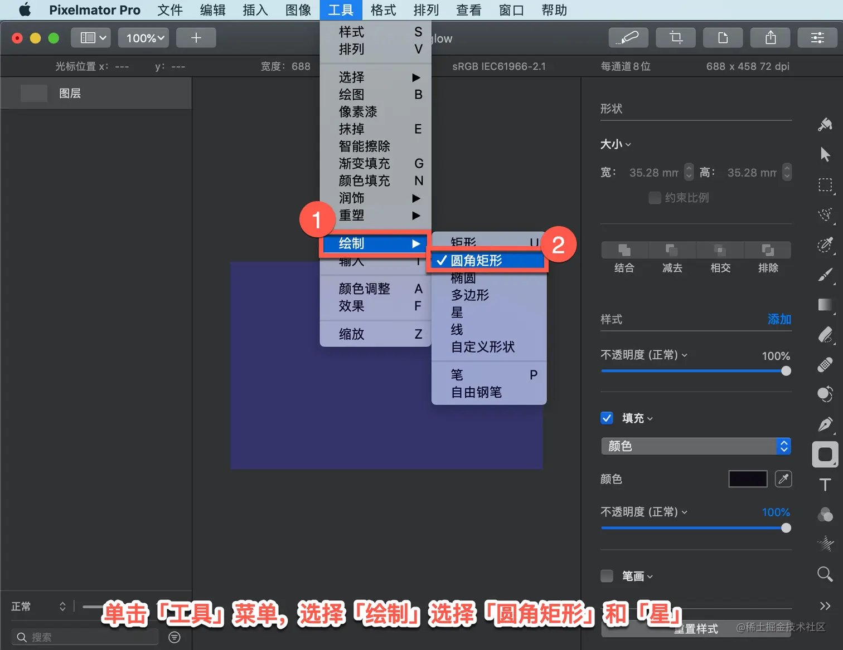Expand the Size section chevron
Image resolution: width=843 pixels, height=650 pixels.
coord(628,145)
